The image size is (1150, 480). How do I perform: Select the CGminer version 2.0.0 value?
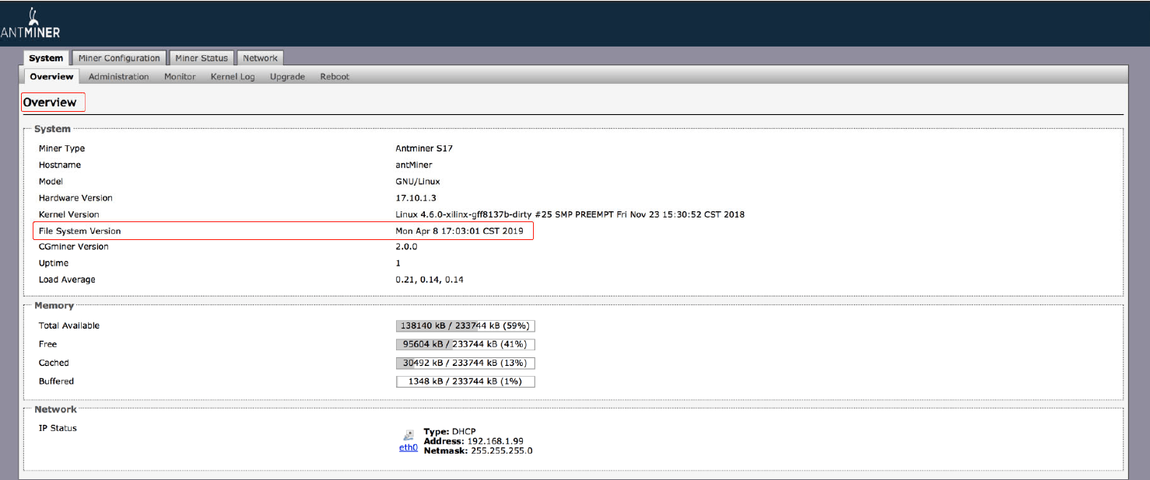tap(407, 247)
